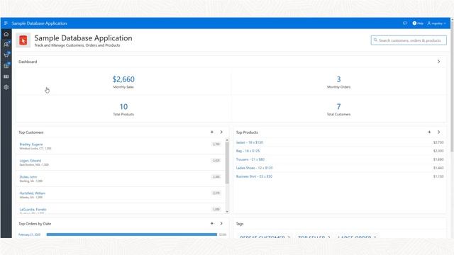Click the search magnifier icon

375,40
